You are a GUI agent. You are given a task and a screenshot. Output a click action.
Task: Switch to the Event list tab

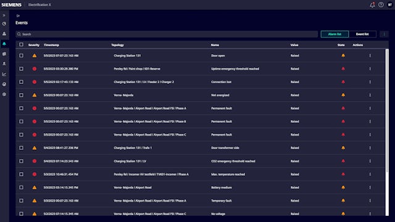click(x=362, y=34)
